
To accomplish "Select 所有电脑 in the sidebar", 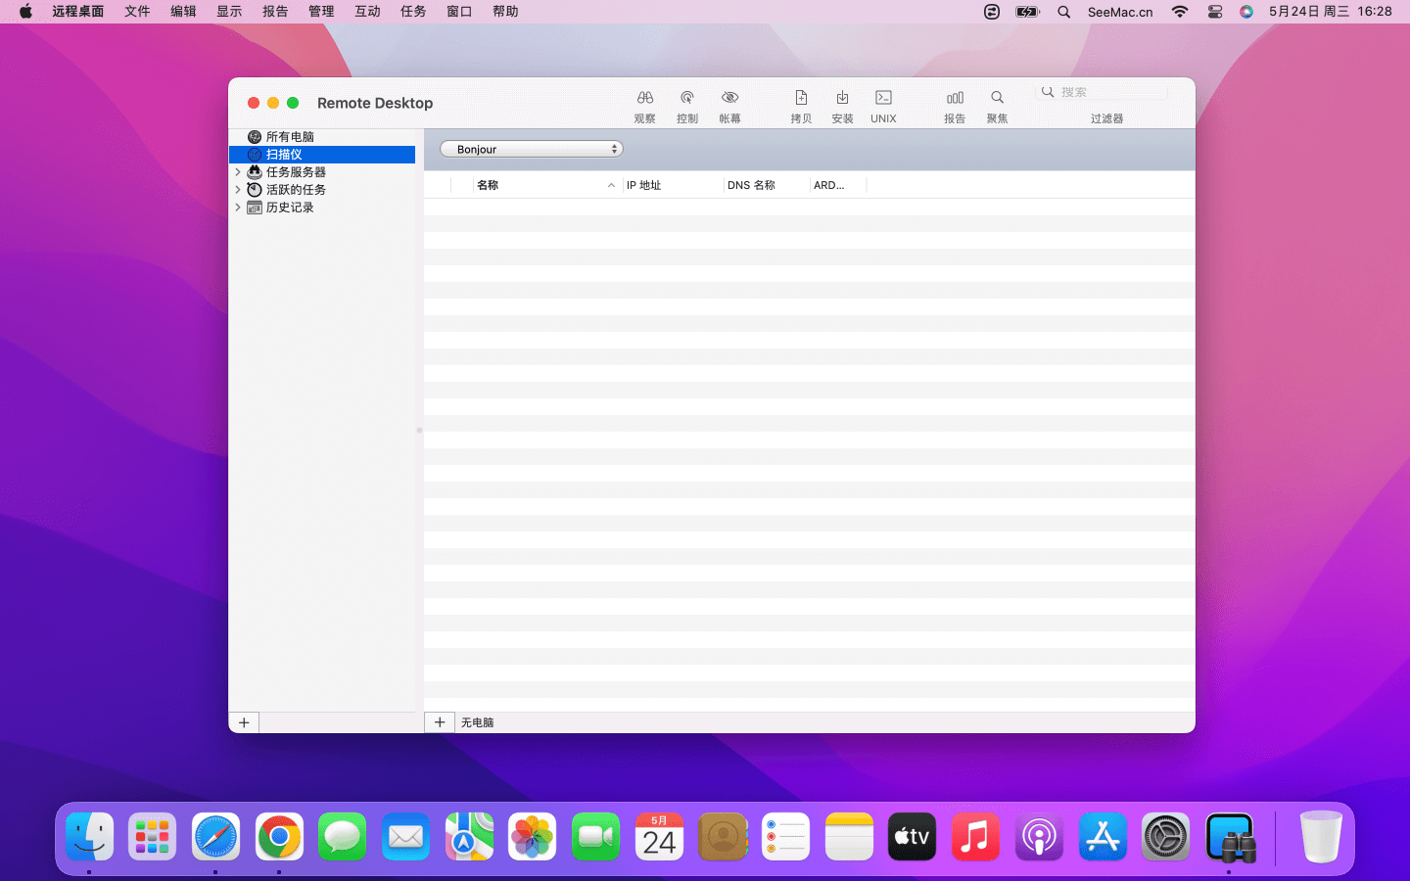I will [290, 137].
